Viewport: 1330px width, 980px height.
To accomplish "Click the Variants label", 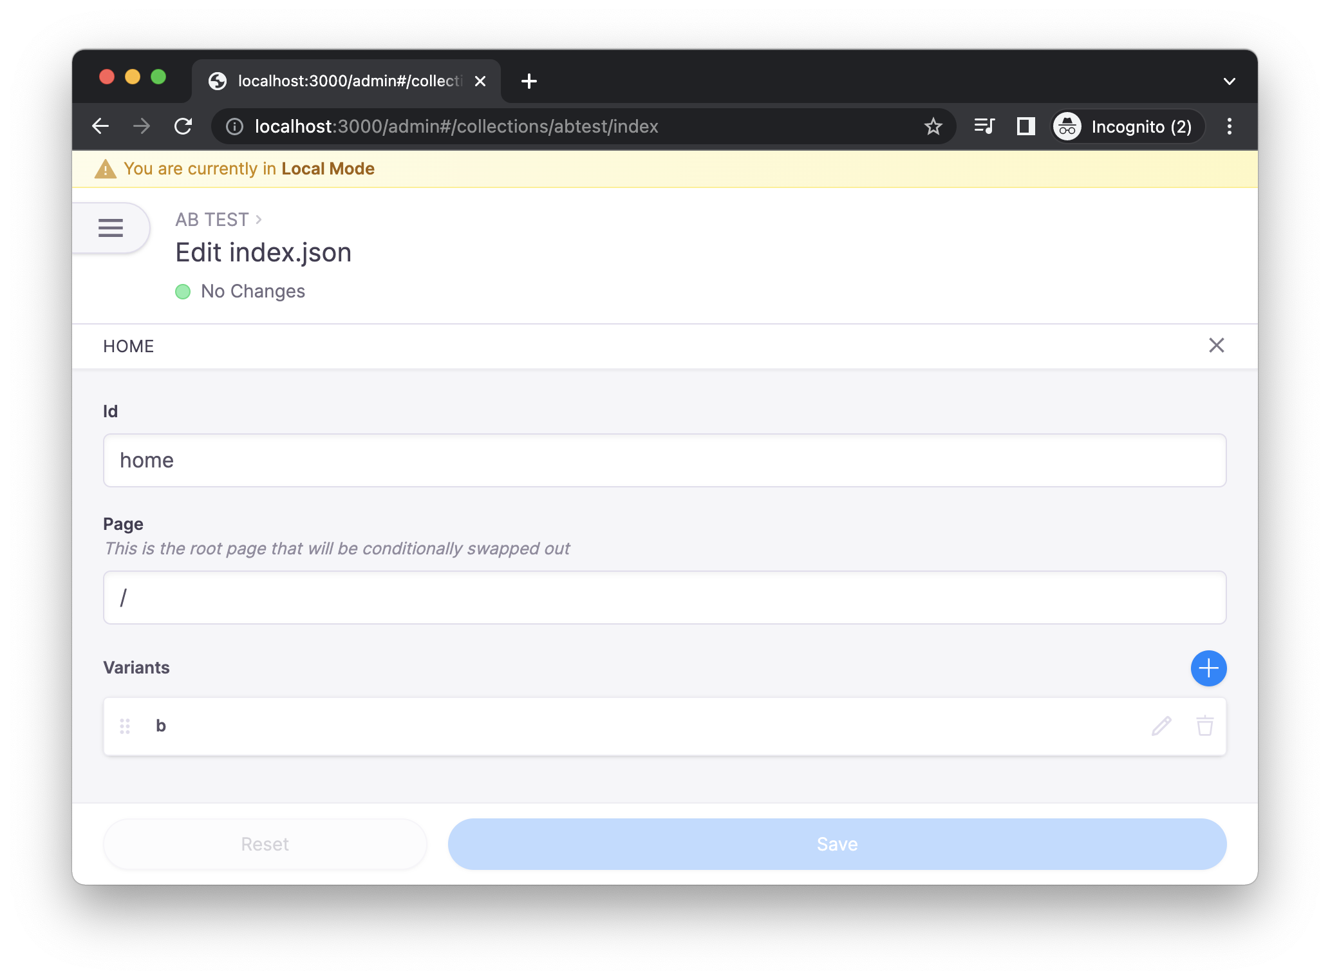I will tap(136, 668).
